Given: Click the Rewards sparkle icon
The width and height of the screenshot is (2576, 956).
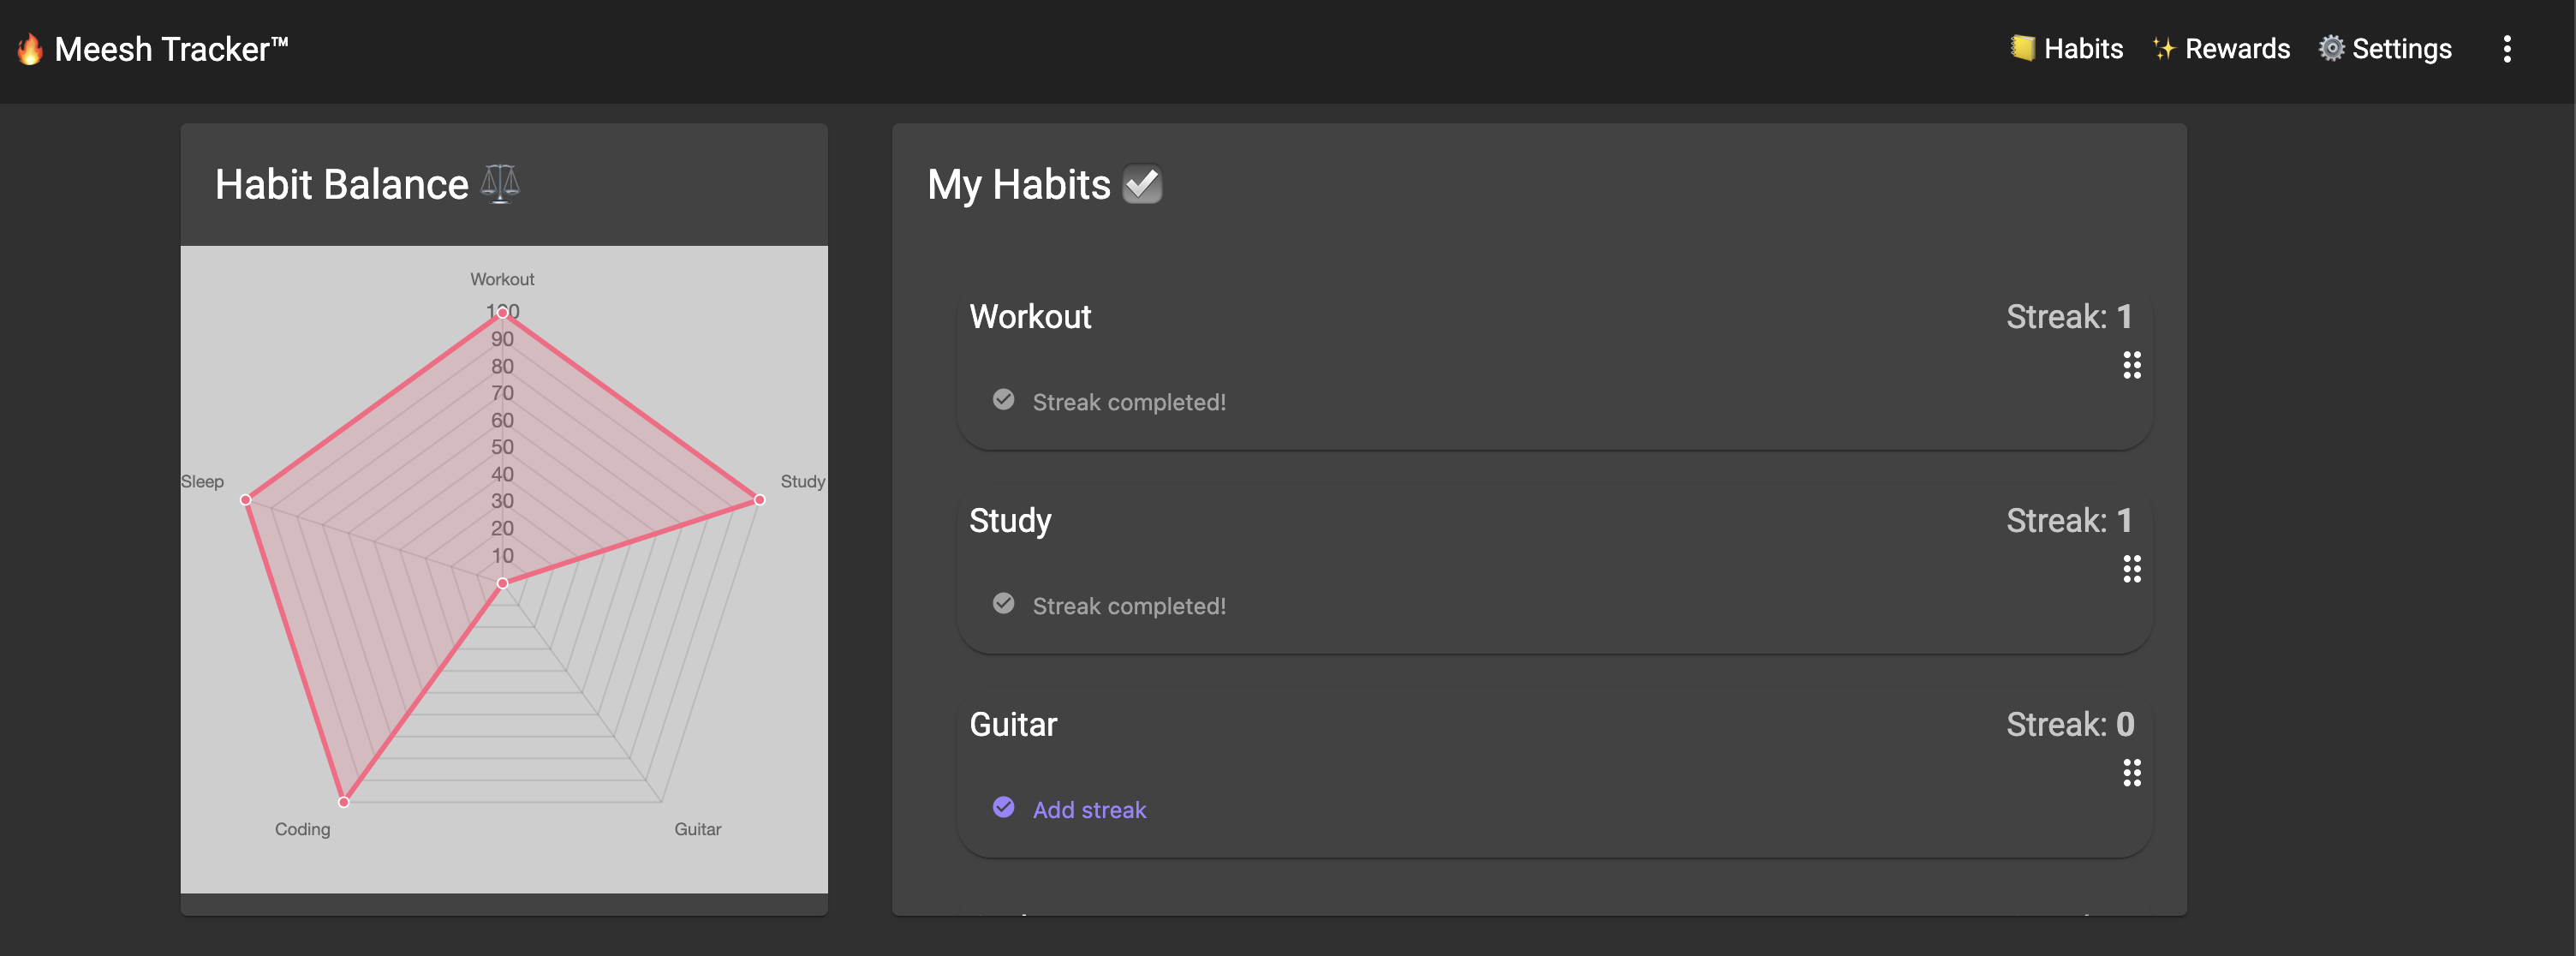Looking at the screenshot, I should click(x=2163, y=48).
